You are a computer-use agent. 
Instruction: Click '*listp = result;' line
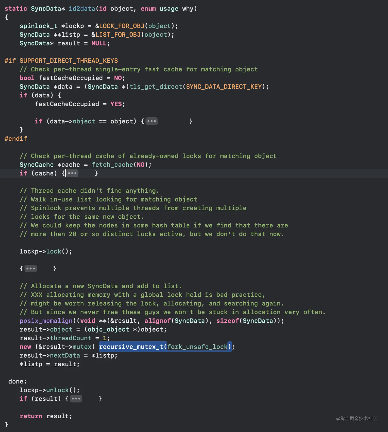point(50,364)
